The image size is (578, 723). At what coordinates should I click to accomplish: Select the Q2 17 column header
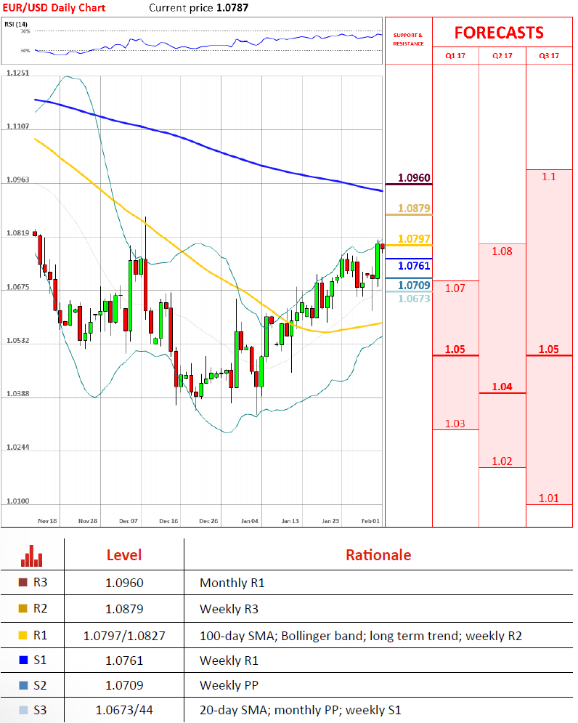502,56
